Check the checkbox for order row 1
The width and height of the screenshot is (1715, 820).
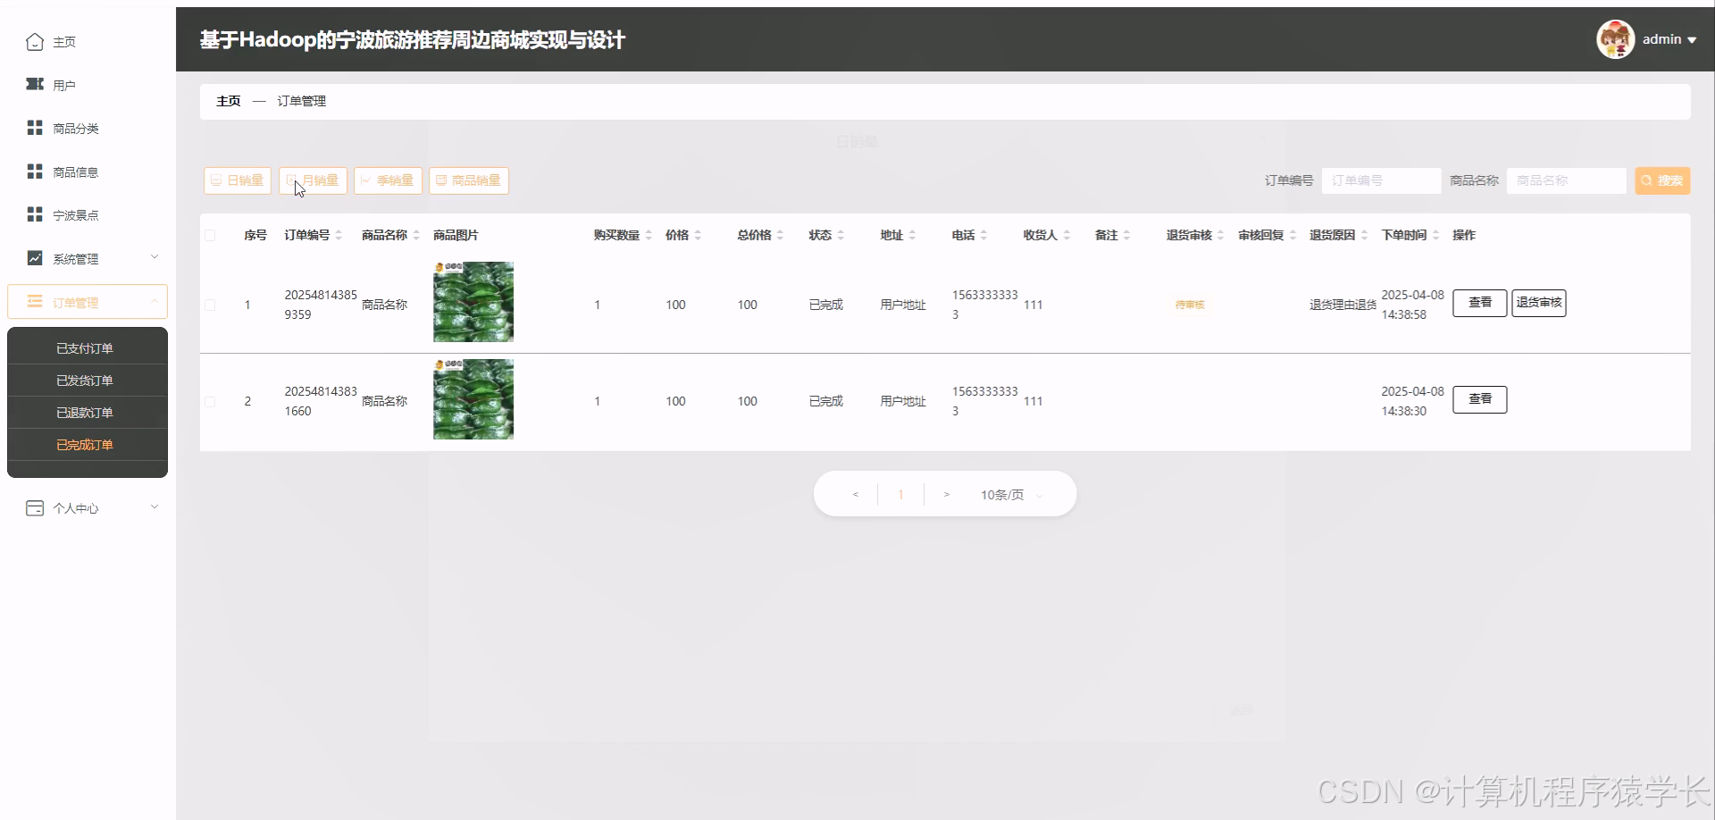(211, 304)
